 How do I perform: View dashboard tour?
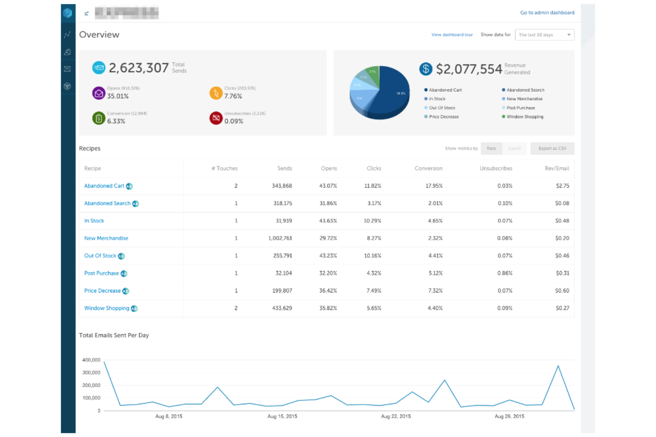click(x=452, y=35)
